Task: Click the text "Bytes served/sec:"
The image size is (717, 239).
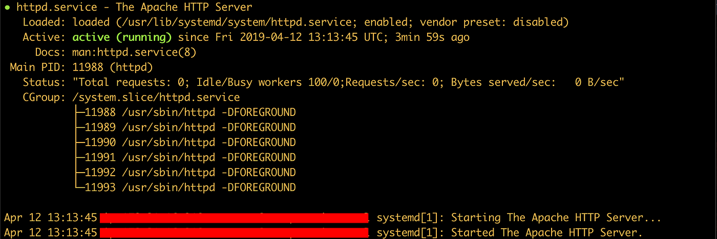Action: [x=503, y=82]
